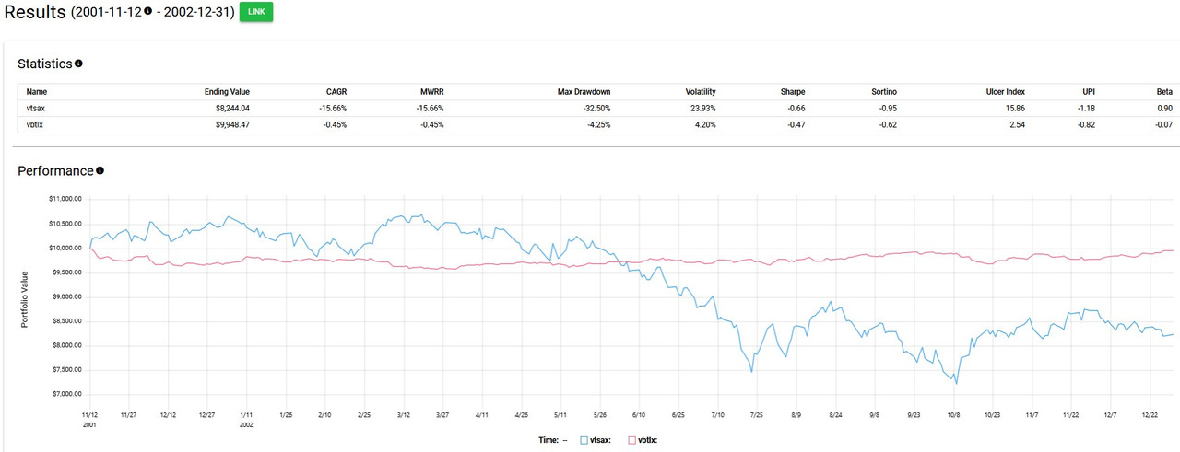
Task: Click the Results heading
Action: tap(33, 12)
